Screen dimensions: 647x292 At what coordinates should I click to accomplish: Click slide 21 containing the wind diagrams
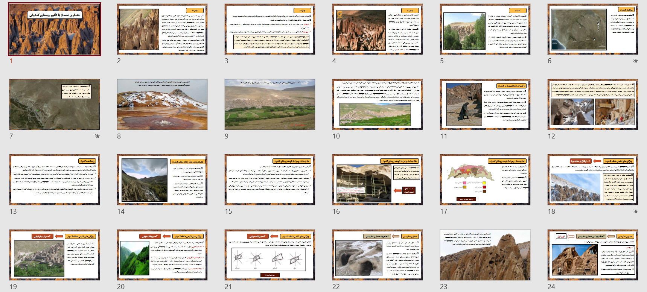click(x=269, y=255)
